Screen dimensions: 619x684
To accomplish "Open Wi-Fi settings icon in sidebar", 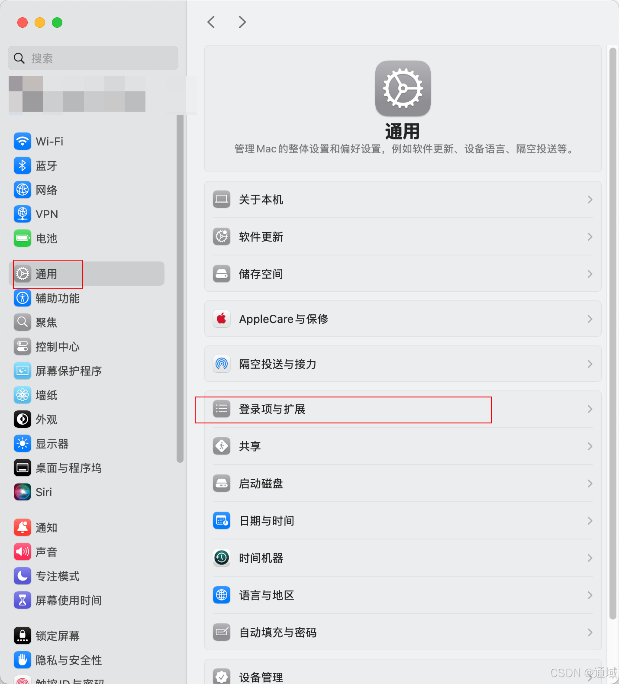I will coord(23,141).
